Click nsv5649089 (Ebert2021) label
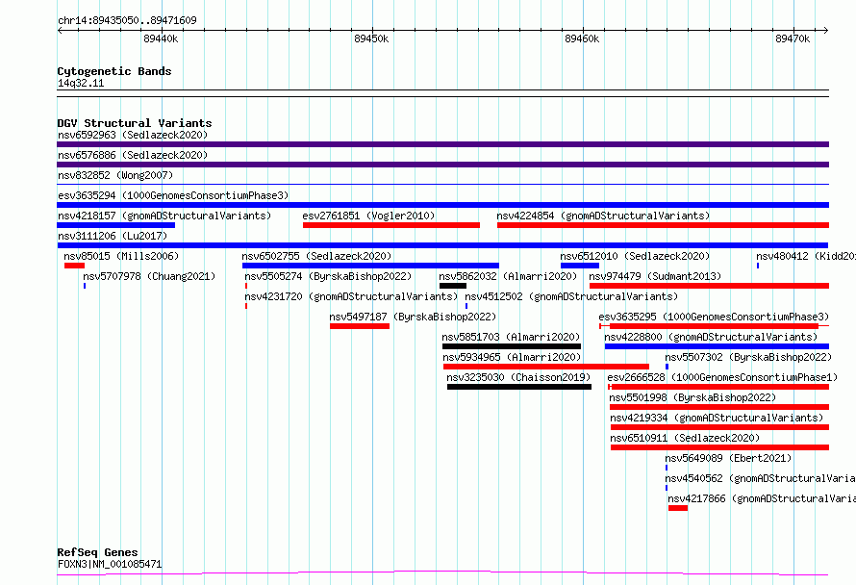 coord(728,458)
